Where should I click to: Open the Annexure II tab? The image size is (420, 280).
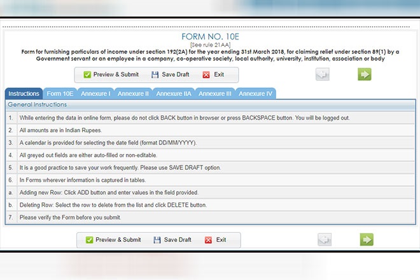133,94
